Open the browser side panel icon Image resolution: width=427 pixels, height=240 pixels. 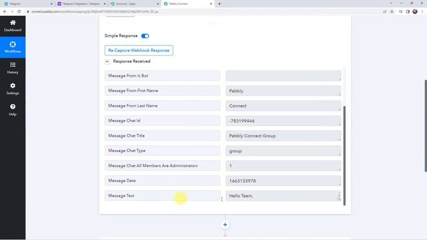coord(408,12)
